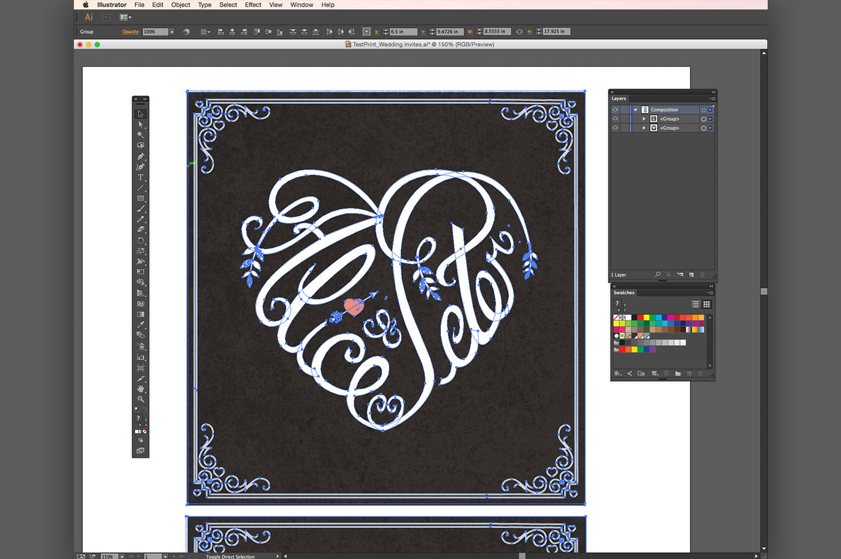This screenshot has width=841, height=559.
Task: Pick the yellow swatch in top row
Action: point(646,317)
